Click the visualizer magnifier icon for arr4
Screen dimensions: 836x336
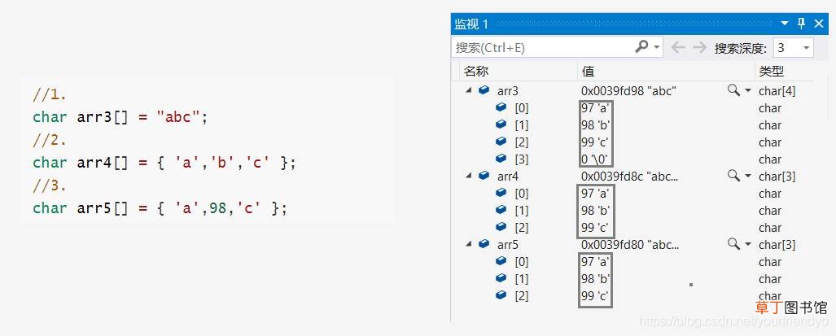pyautogui.click(x=733, y=176)
